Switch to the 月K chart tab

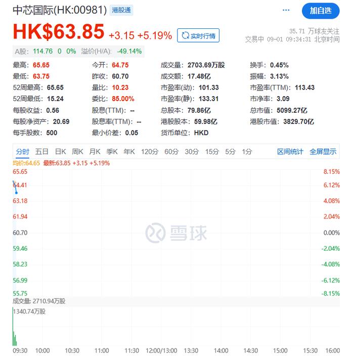point(95,151)
